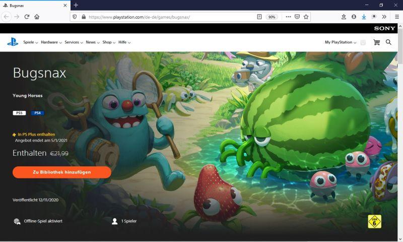The image size is (403, 242).
Task: Click the PlayStation logo icon
Action: point(13,42)
